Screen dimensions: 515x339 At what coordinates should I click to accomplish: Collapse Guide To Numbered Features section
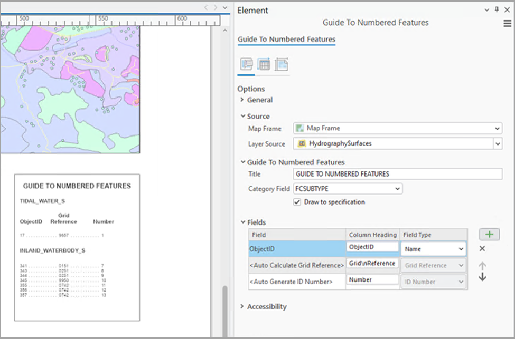tap(243, 162)
